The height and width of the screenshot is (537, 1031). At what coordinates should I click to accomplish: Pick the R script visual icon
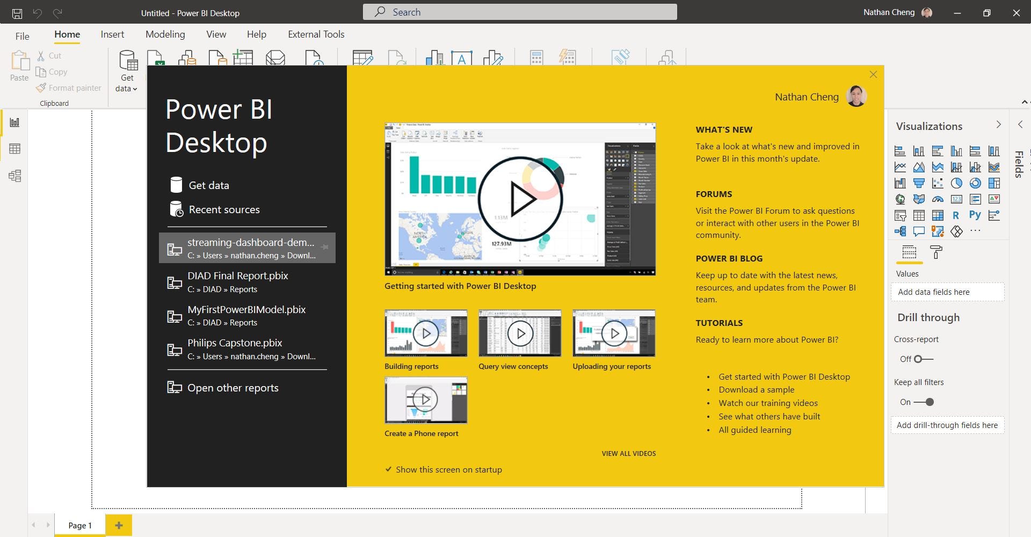[x=956, y=215]
